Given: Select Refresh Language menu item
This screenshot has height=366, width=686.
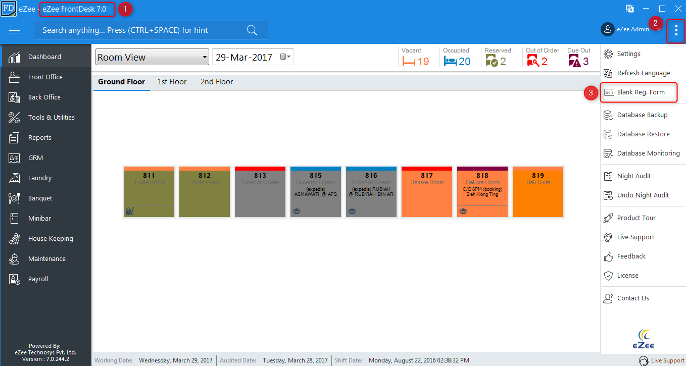Looking at the screenshot, I should tap(643, 73).
